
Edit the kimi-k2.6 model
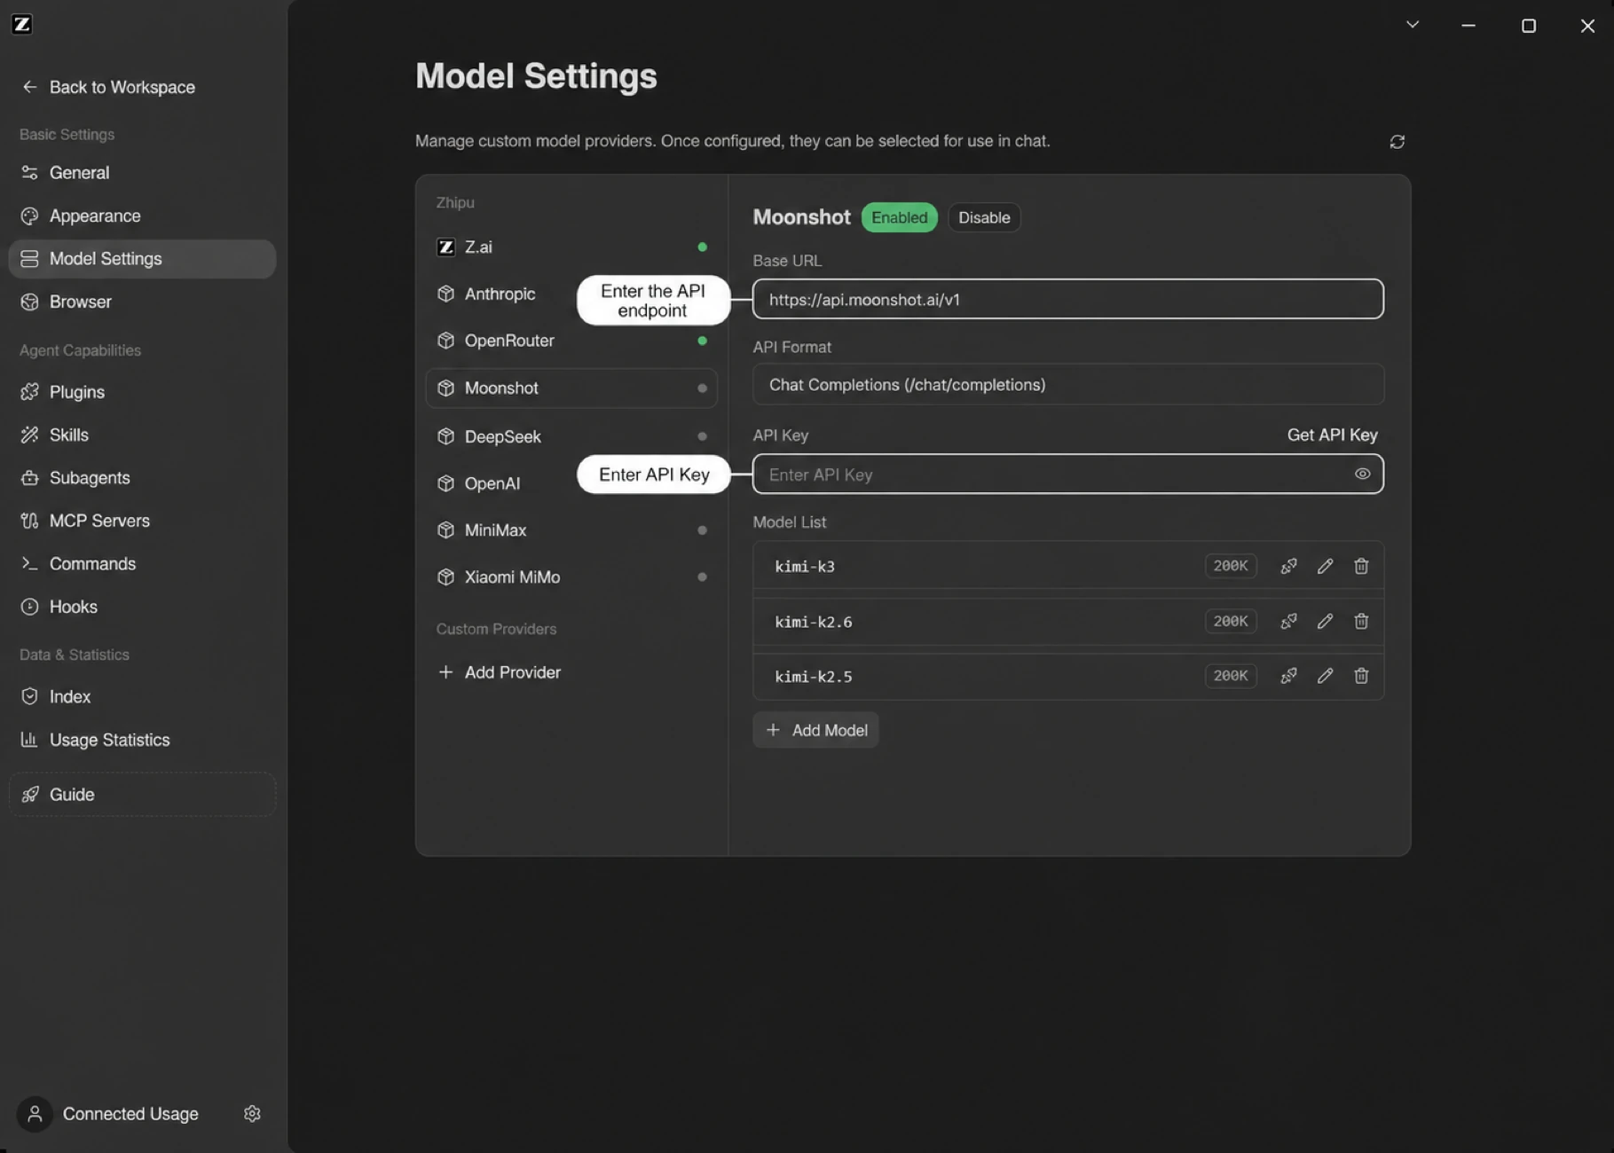1325,621
